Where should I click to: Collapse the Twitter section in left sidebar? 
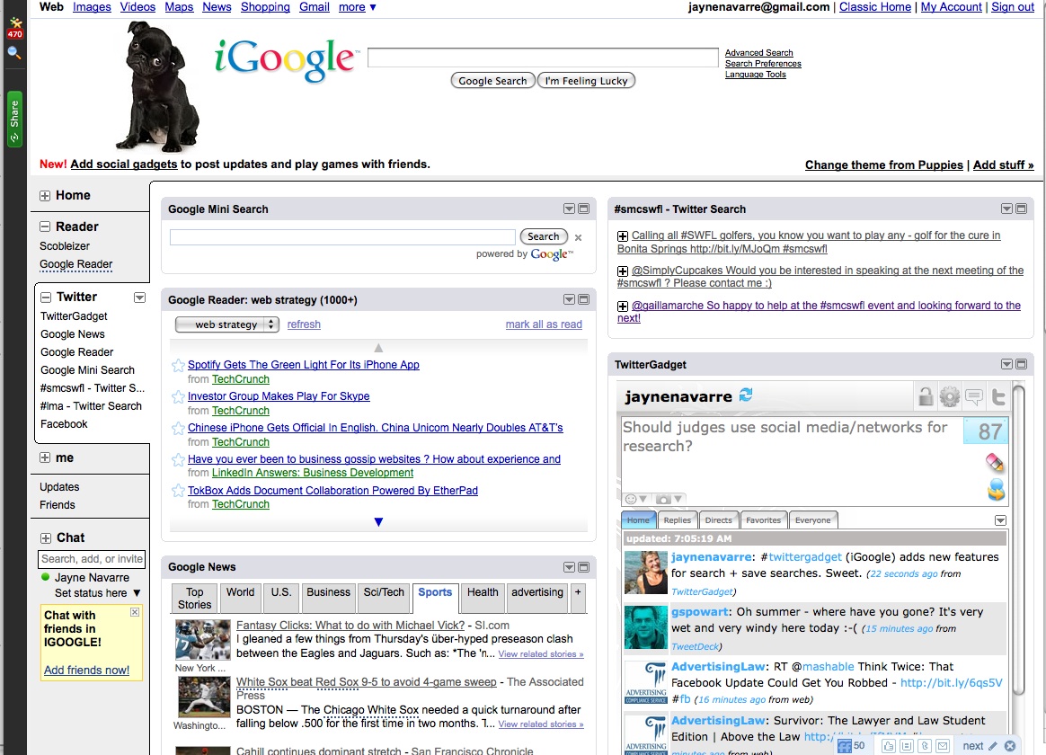[46, 298]
